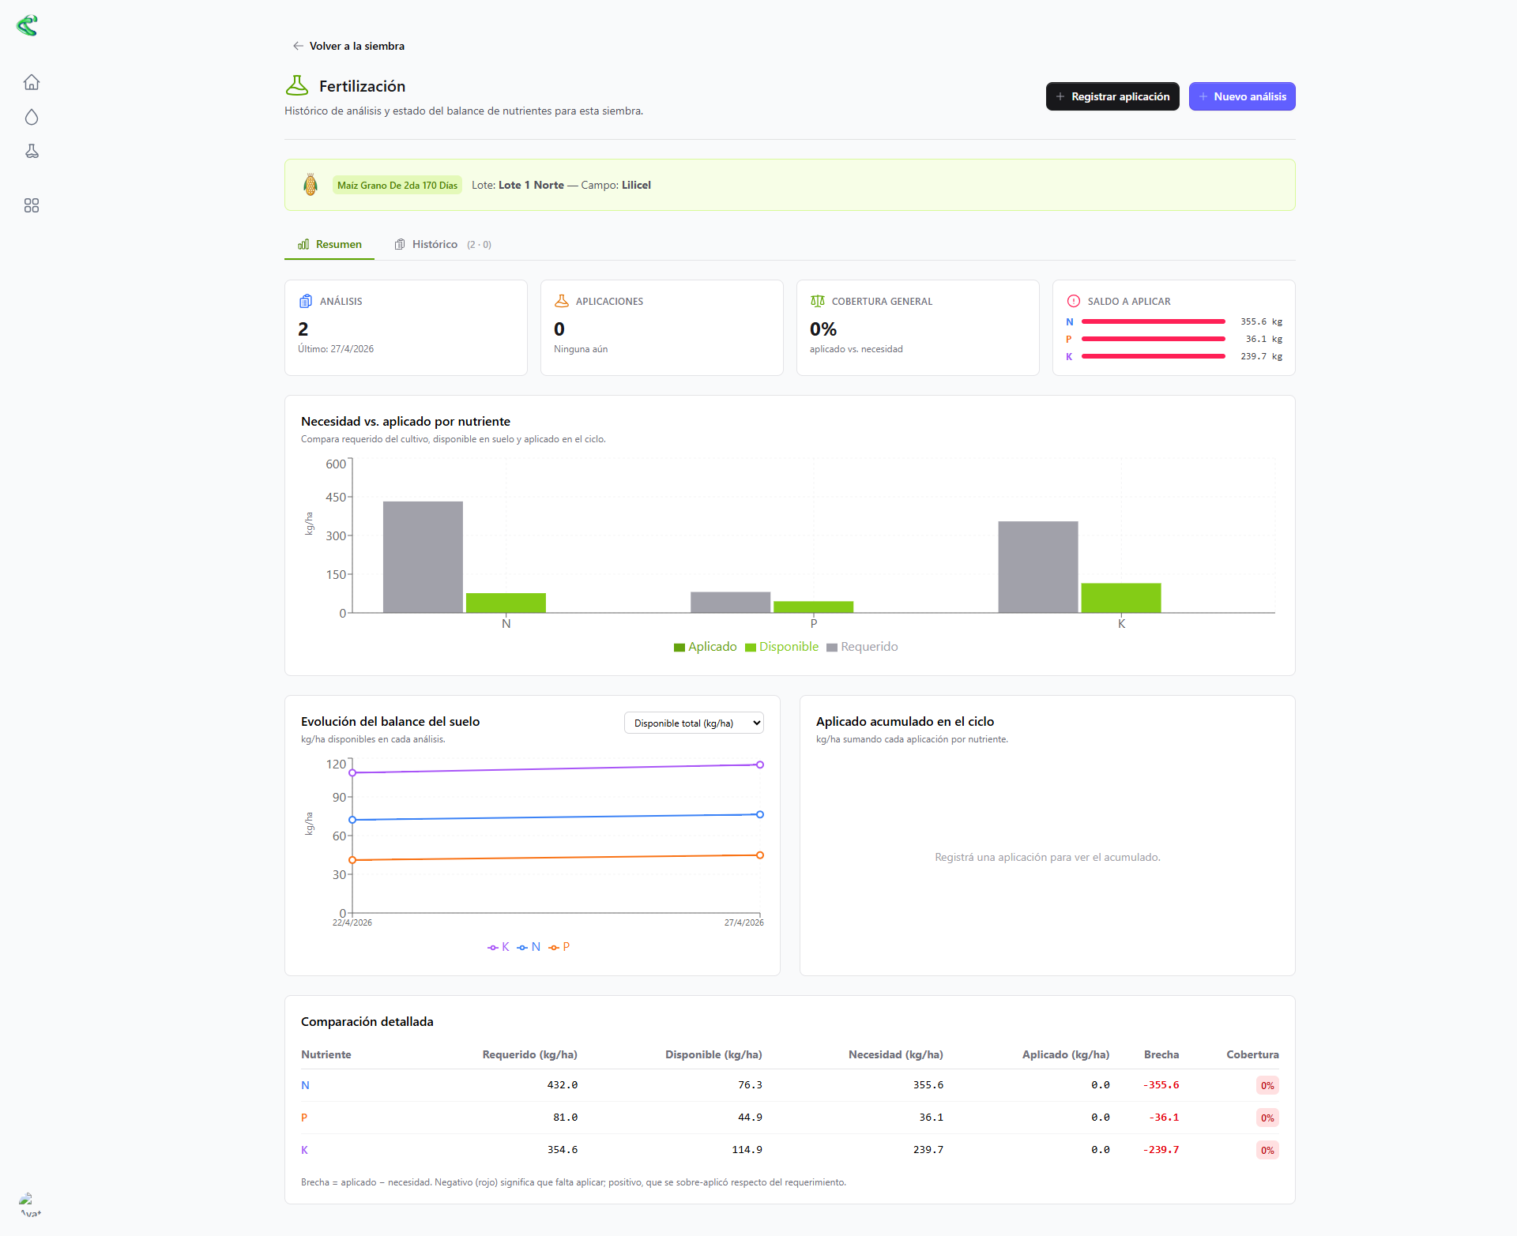The width and height of the screenshot is (1517, 1236).
Task: Toggle Aplicado series in chart legend
Action: [705, 647]
